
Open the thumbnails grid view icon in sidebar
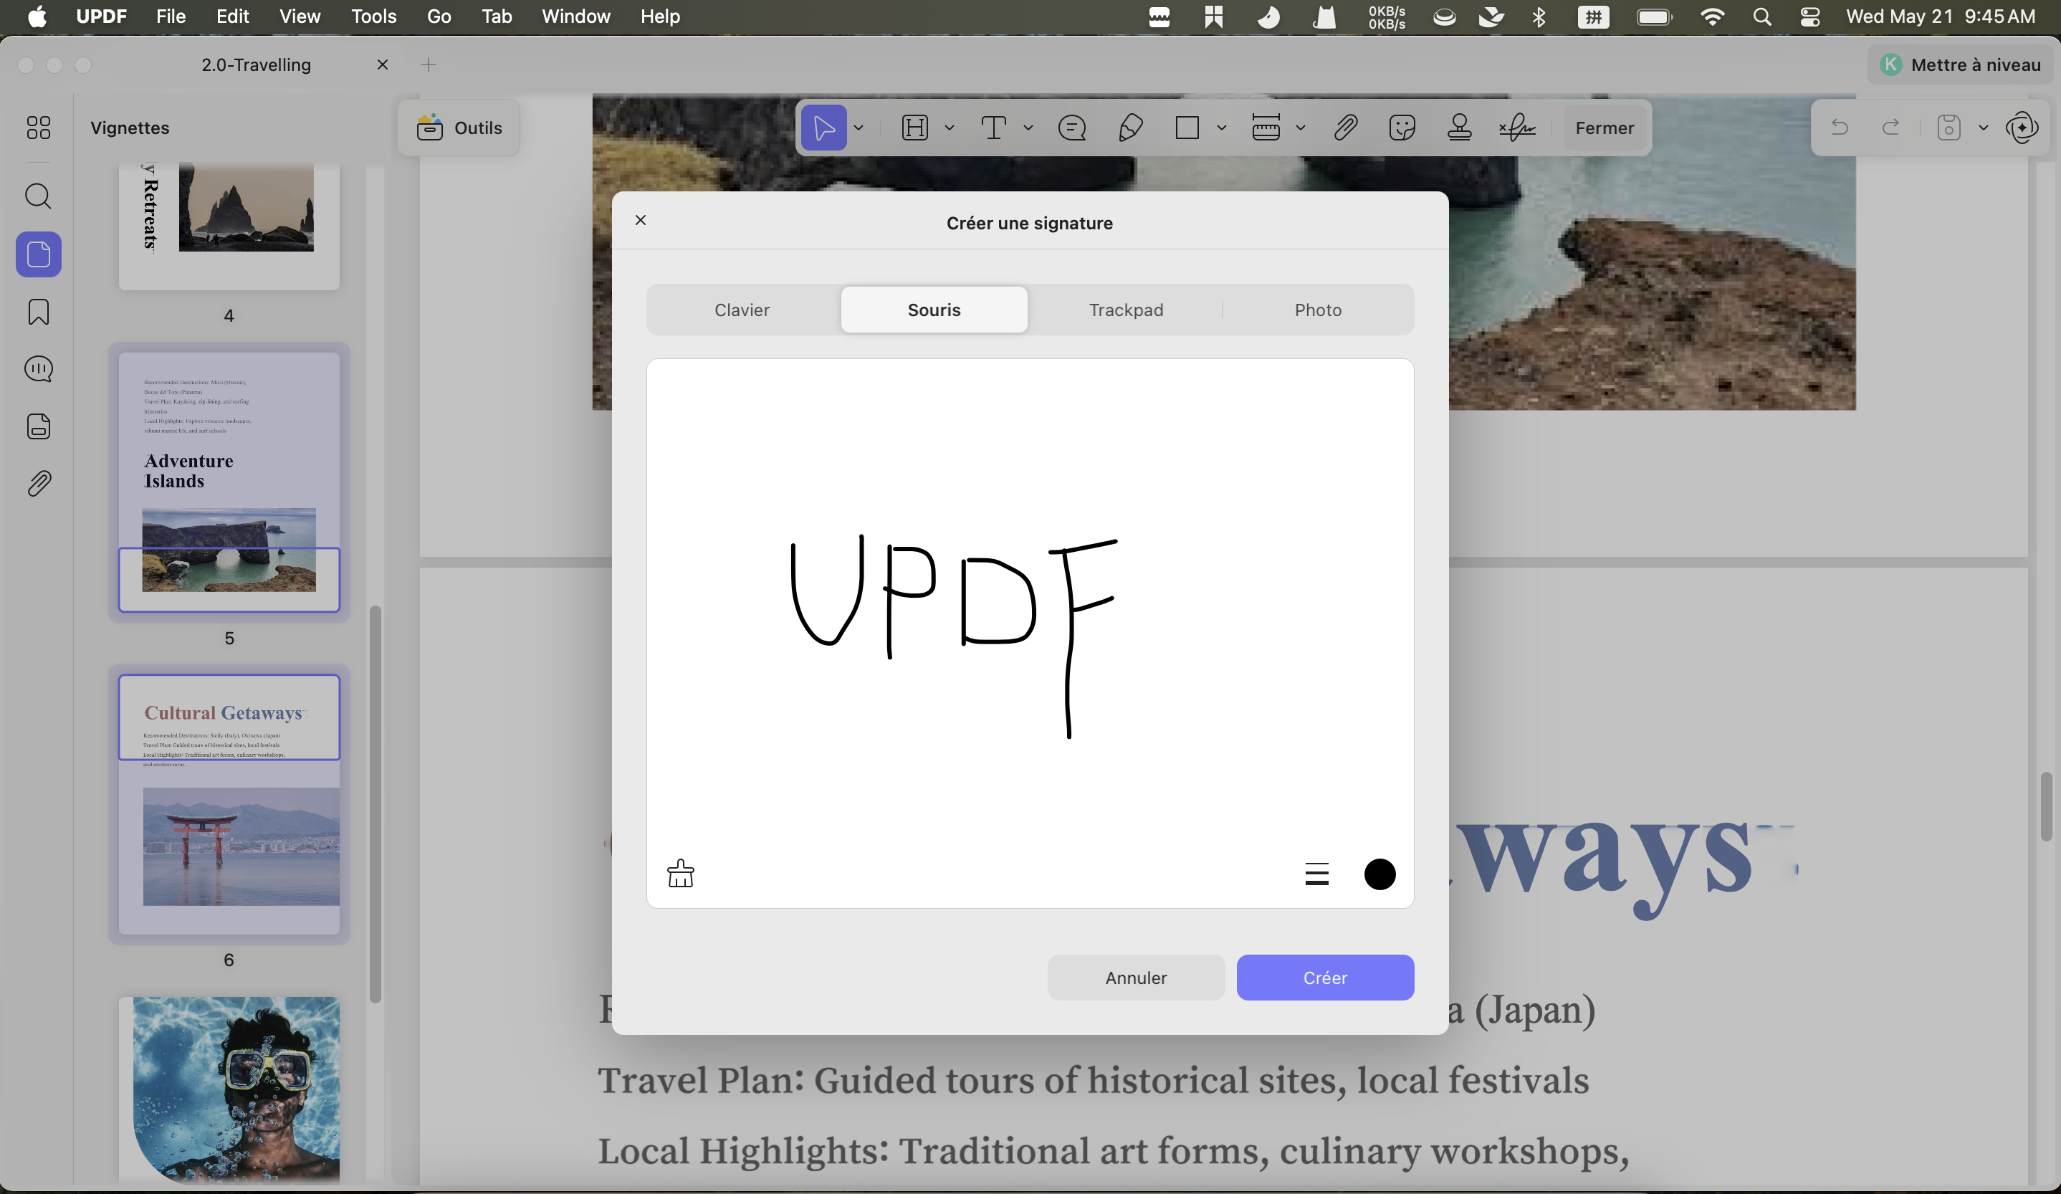tap(39, 128)
